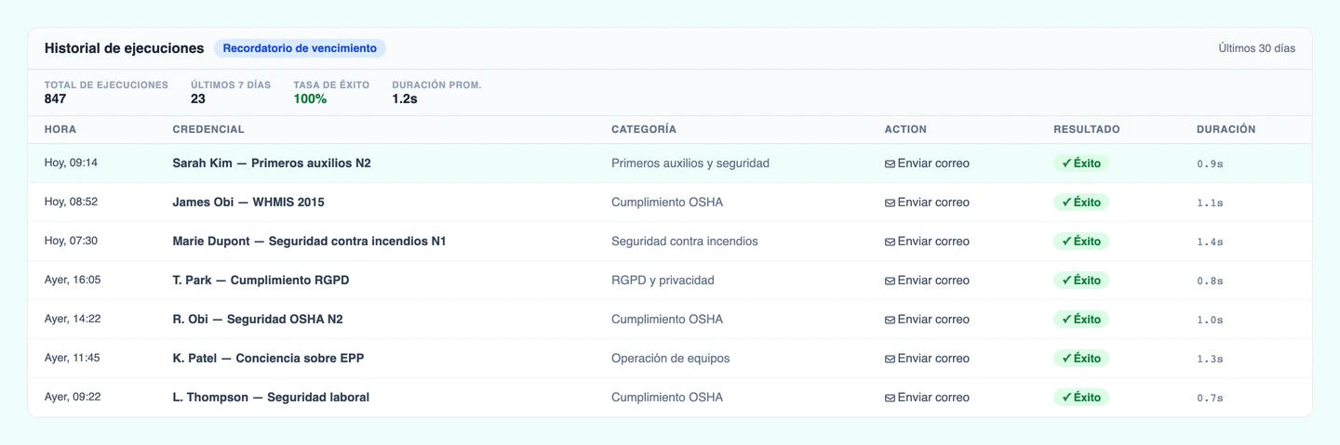Screen dimensions: 1340x445
Task: Click Enviar correo text in L. Thompson row
Action: pyautogui.click(x=933, y=397)
